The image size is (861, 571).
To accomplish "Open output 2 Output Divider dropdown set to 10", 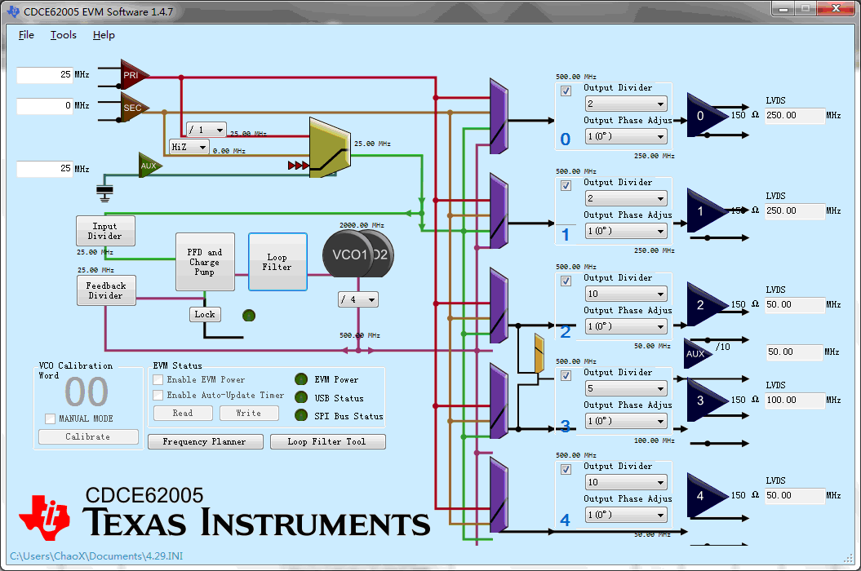I will point(626,294).
